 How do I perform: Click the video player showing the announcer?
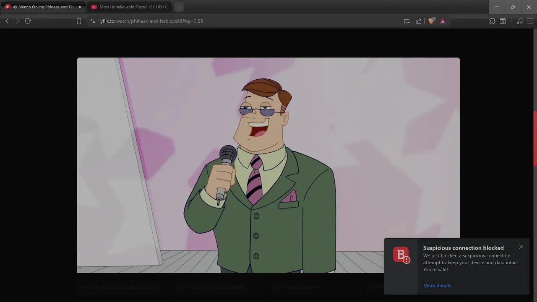coord(268,165)
